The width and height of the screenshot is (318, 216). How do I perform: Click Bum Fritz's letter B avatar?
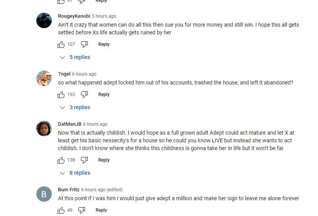[44, 194]
